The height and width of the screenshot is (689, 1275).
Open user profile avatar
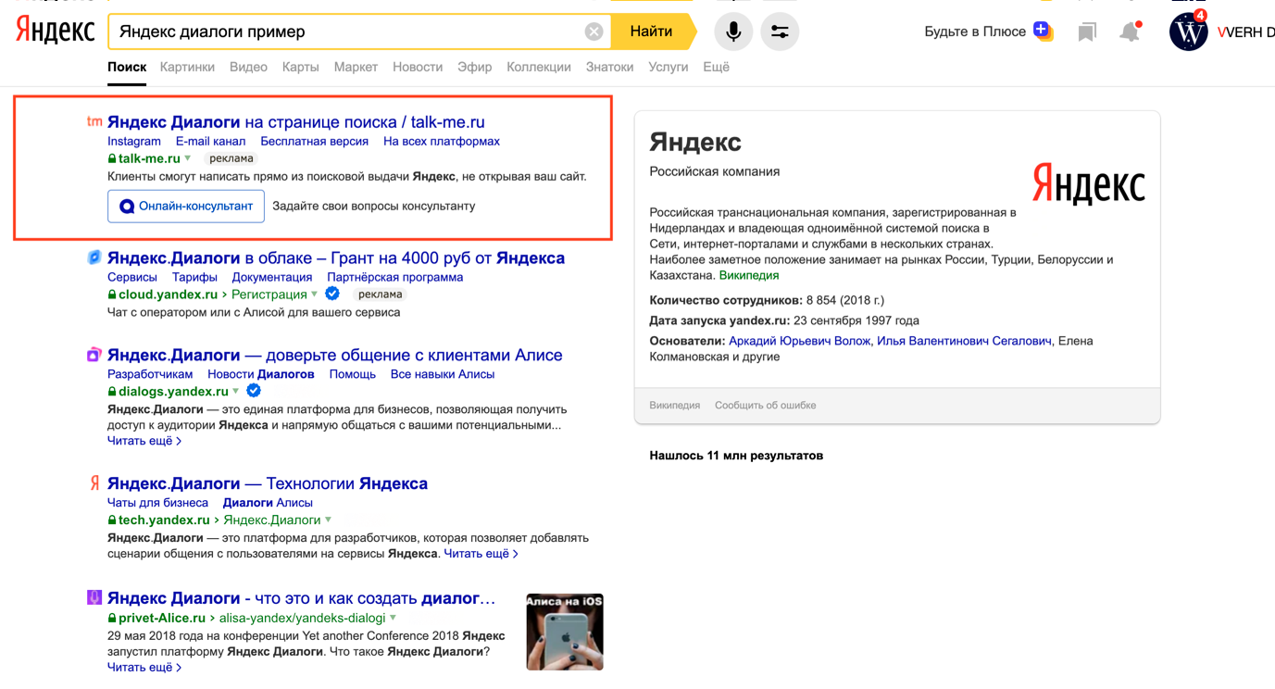point(1188,31)
